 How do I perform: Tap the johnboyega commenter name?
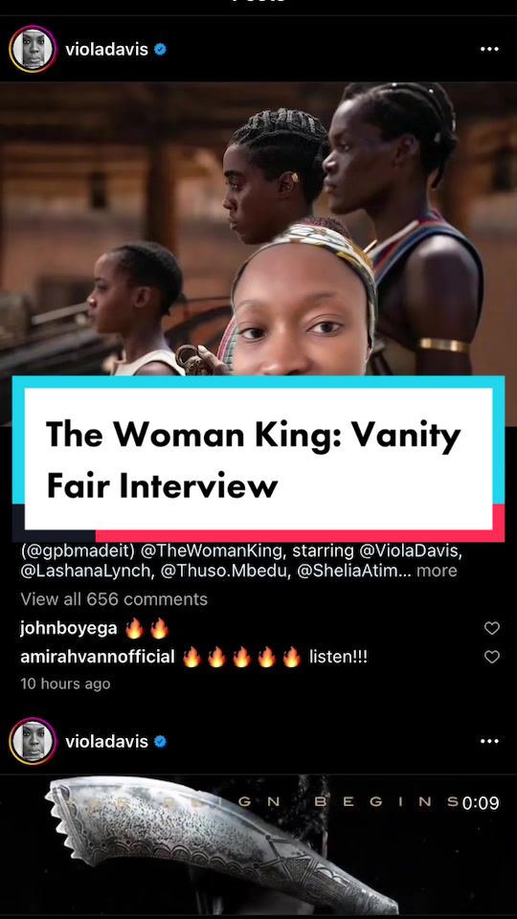pyautogui.click(x=69, y=629)
